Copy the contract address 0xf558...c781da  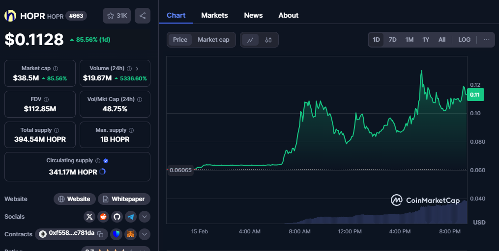coord(100,234)
